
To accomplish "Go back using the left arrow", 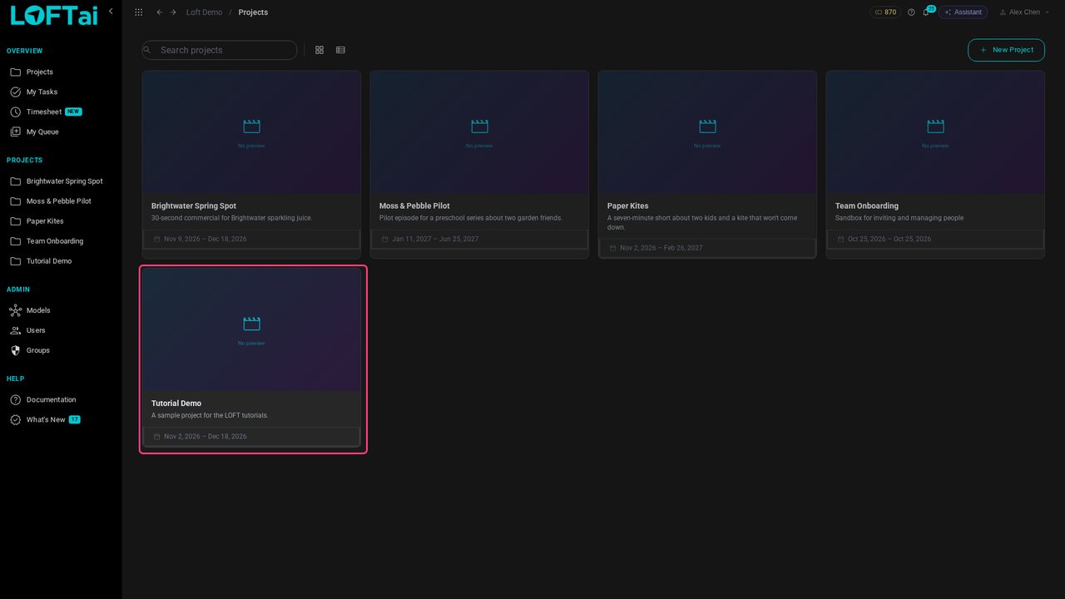I will tap(160, 12).
